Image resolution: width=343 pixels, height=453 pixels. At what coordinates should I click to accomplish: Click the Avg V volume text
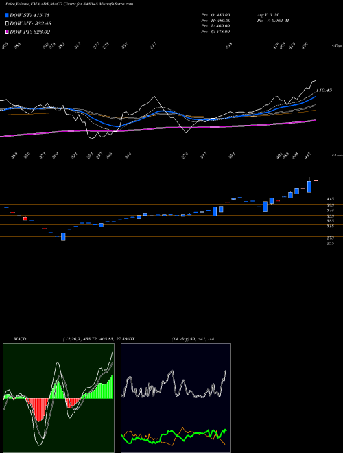coord(267,15)
